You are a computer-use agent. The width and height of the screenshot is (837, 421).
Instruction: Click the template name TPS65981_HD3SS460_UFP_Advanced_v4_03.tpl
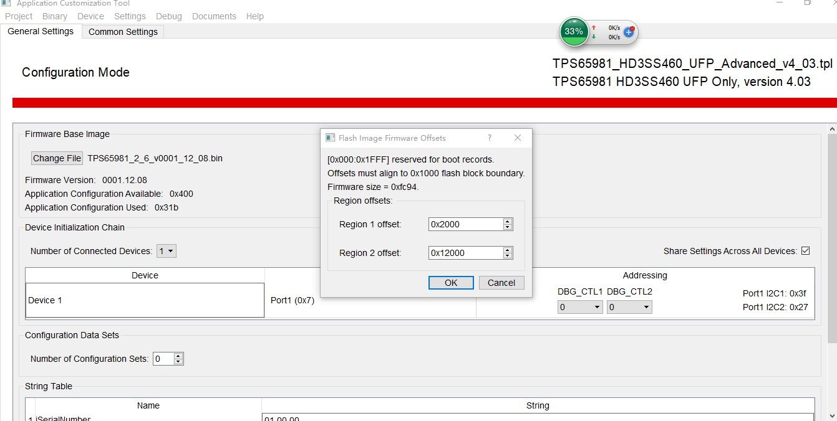click(692, 64)
